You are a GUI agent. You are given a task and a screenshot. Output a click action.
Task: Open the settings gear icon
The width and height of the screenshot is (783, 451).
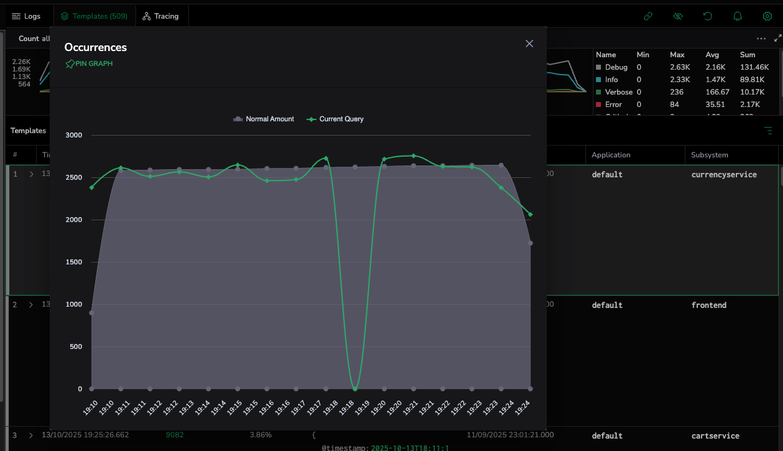pyautogui.click(x=767, y=16)
